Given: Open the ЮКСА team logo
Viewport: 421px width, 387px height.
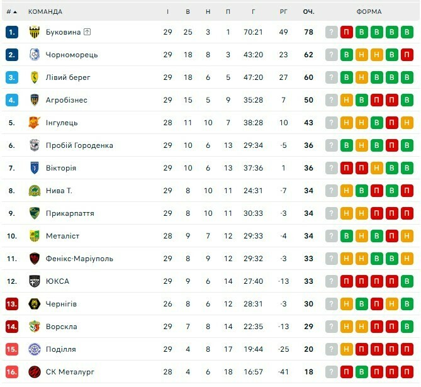Looking at the screenshot, I should point(35,281).
